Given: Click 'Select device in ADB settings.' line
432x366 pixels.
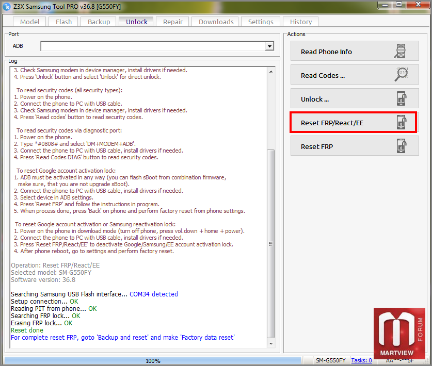Looking at the screenshot, I should click(54, 197).
